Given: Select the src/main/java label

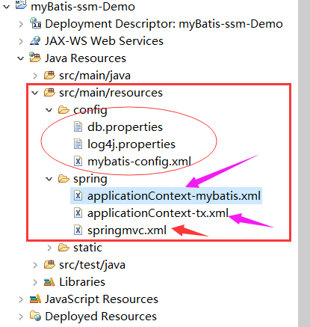Looking at the screenshot, I should click(95, 76).
